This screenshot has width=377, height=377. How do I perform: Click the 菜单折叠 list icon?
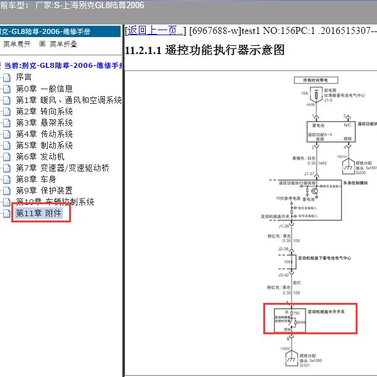pyautogui.click(x=42, y=44)
